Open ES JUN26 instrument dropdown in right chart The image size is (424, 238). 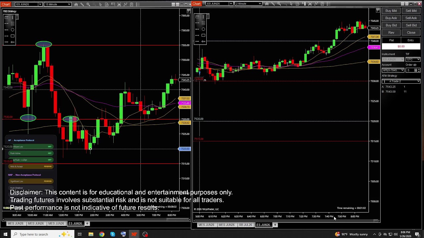(219, 4)
